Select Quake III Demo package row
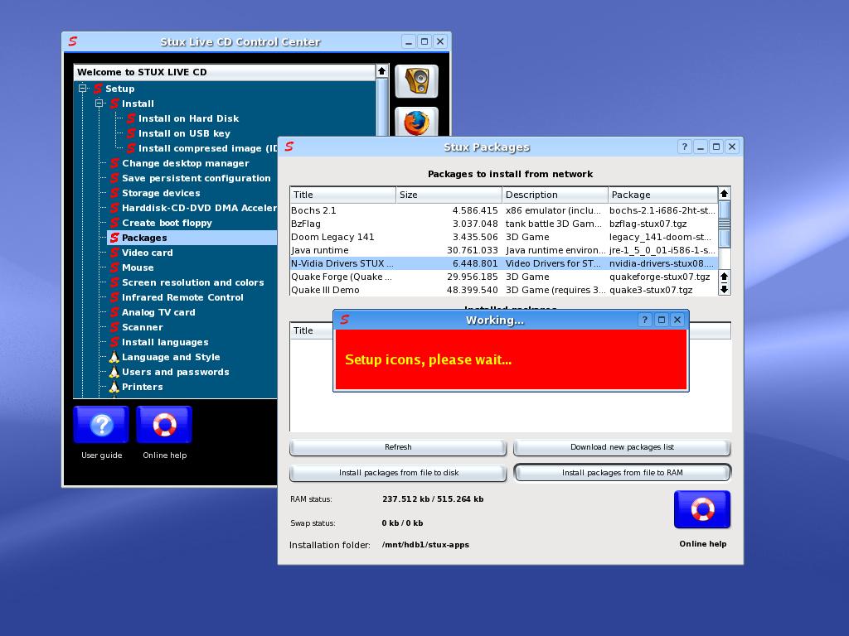 503,290
